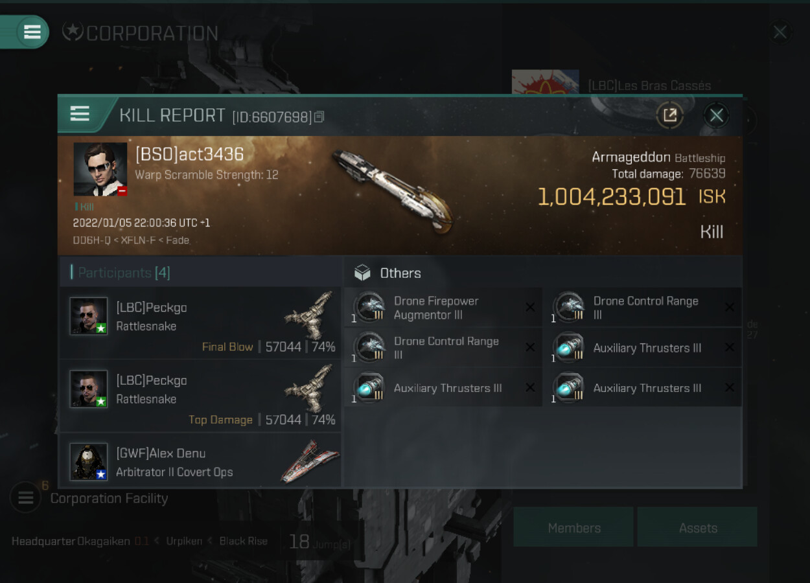The width and height of the screenshot is (810, 583).
Task: Remove the top-right Auxiliary Thrusters III entry
Action: click(x=730, y=348)
